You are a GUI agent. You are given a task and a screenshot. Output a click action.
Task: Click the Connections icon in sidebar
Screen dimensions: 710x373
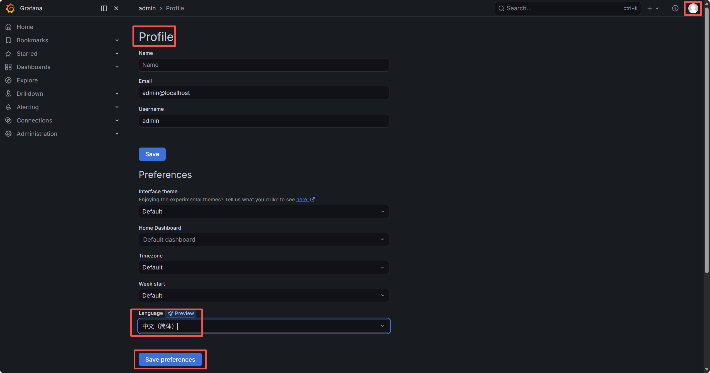pos(8,121)
